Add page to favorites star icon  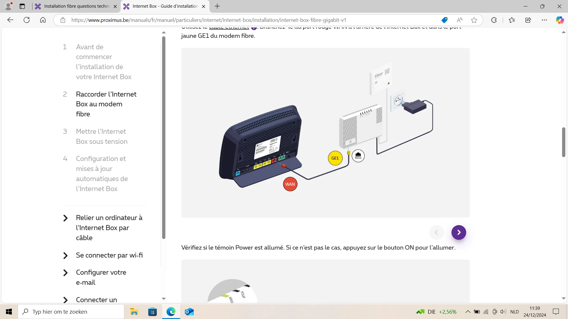[474, 20]
